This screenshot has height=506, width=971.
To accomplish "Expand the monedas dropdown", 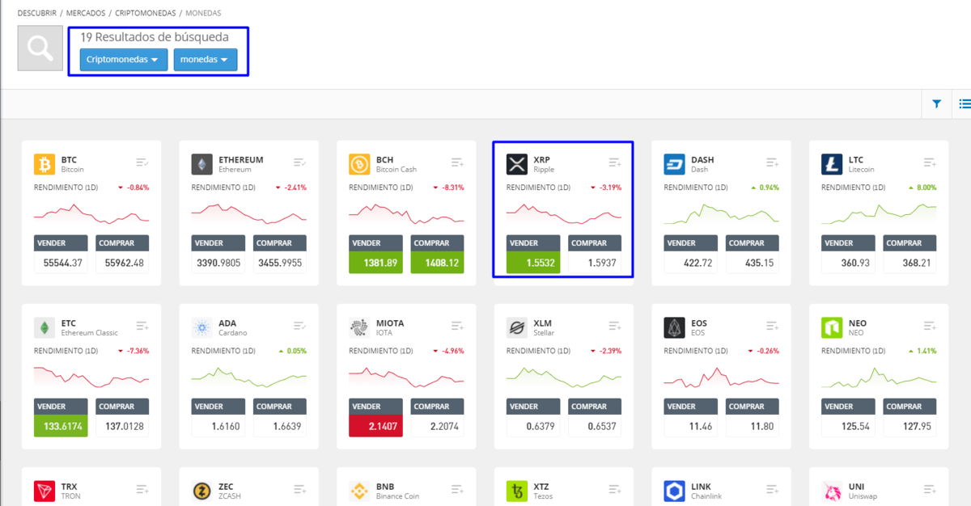I will (205, 60).
